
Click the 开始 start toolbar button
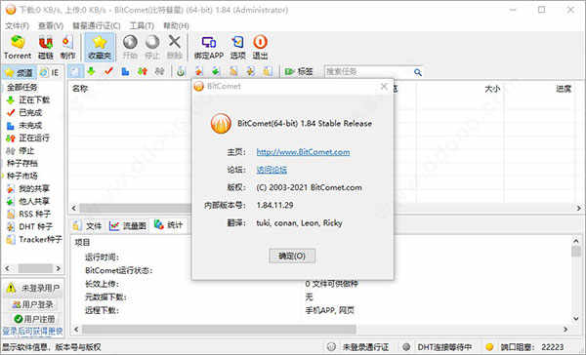coord(130,48)
